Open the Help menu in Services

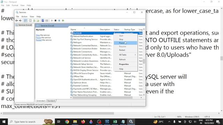(39, 17)
